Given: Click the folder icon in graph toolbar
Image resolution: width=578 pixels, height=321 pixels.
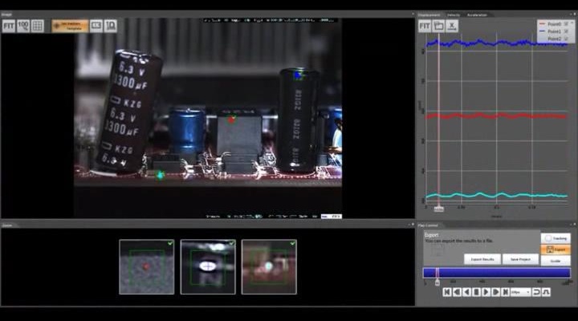Looking at the screenshot, I should pyautogui.click(x=438, y=26).
